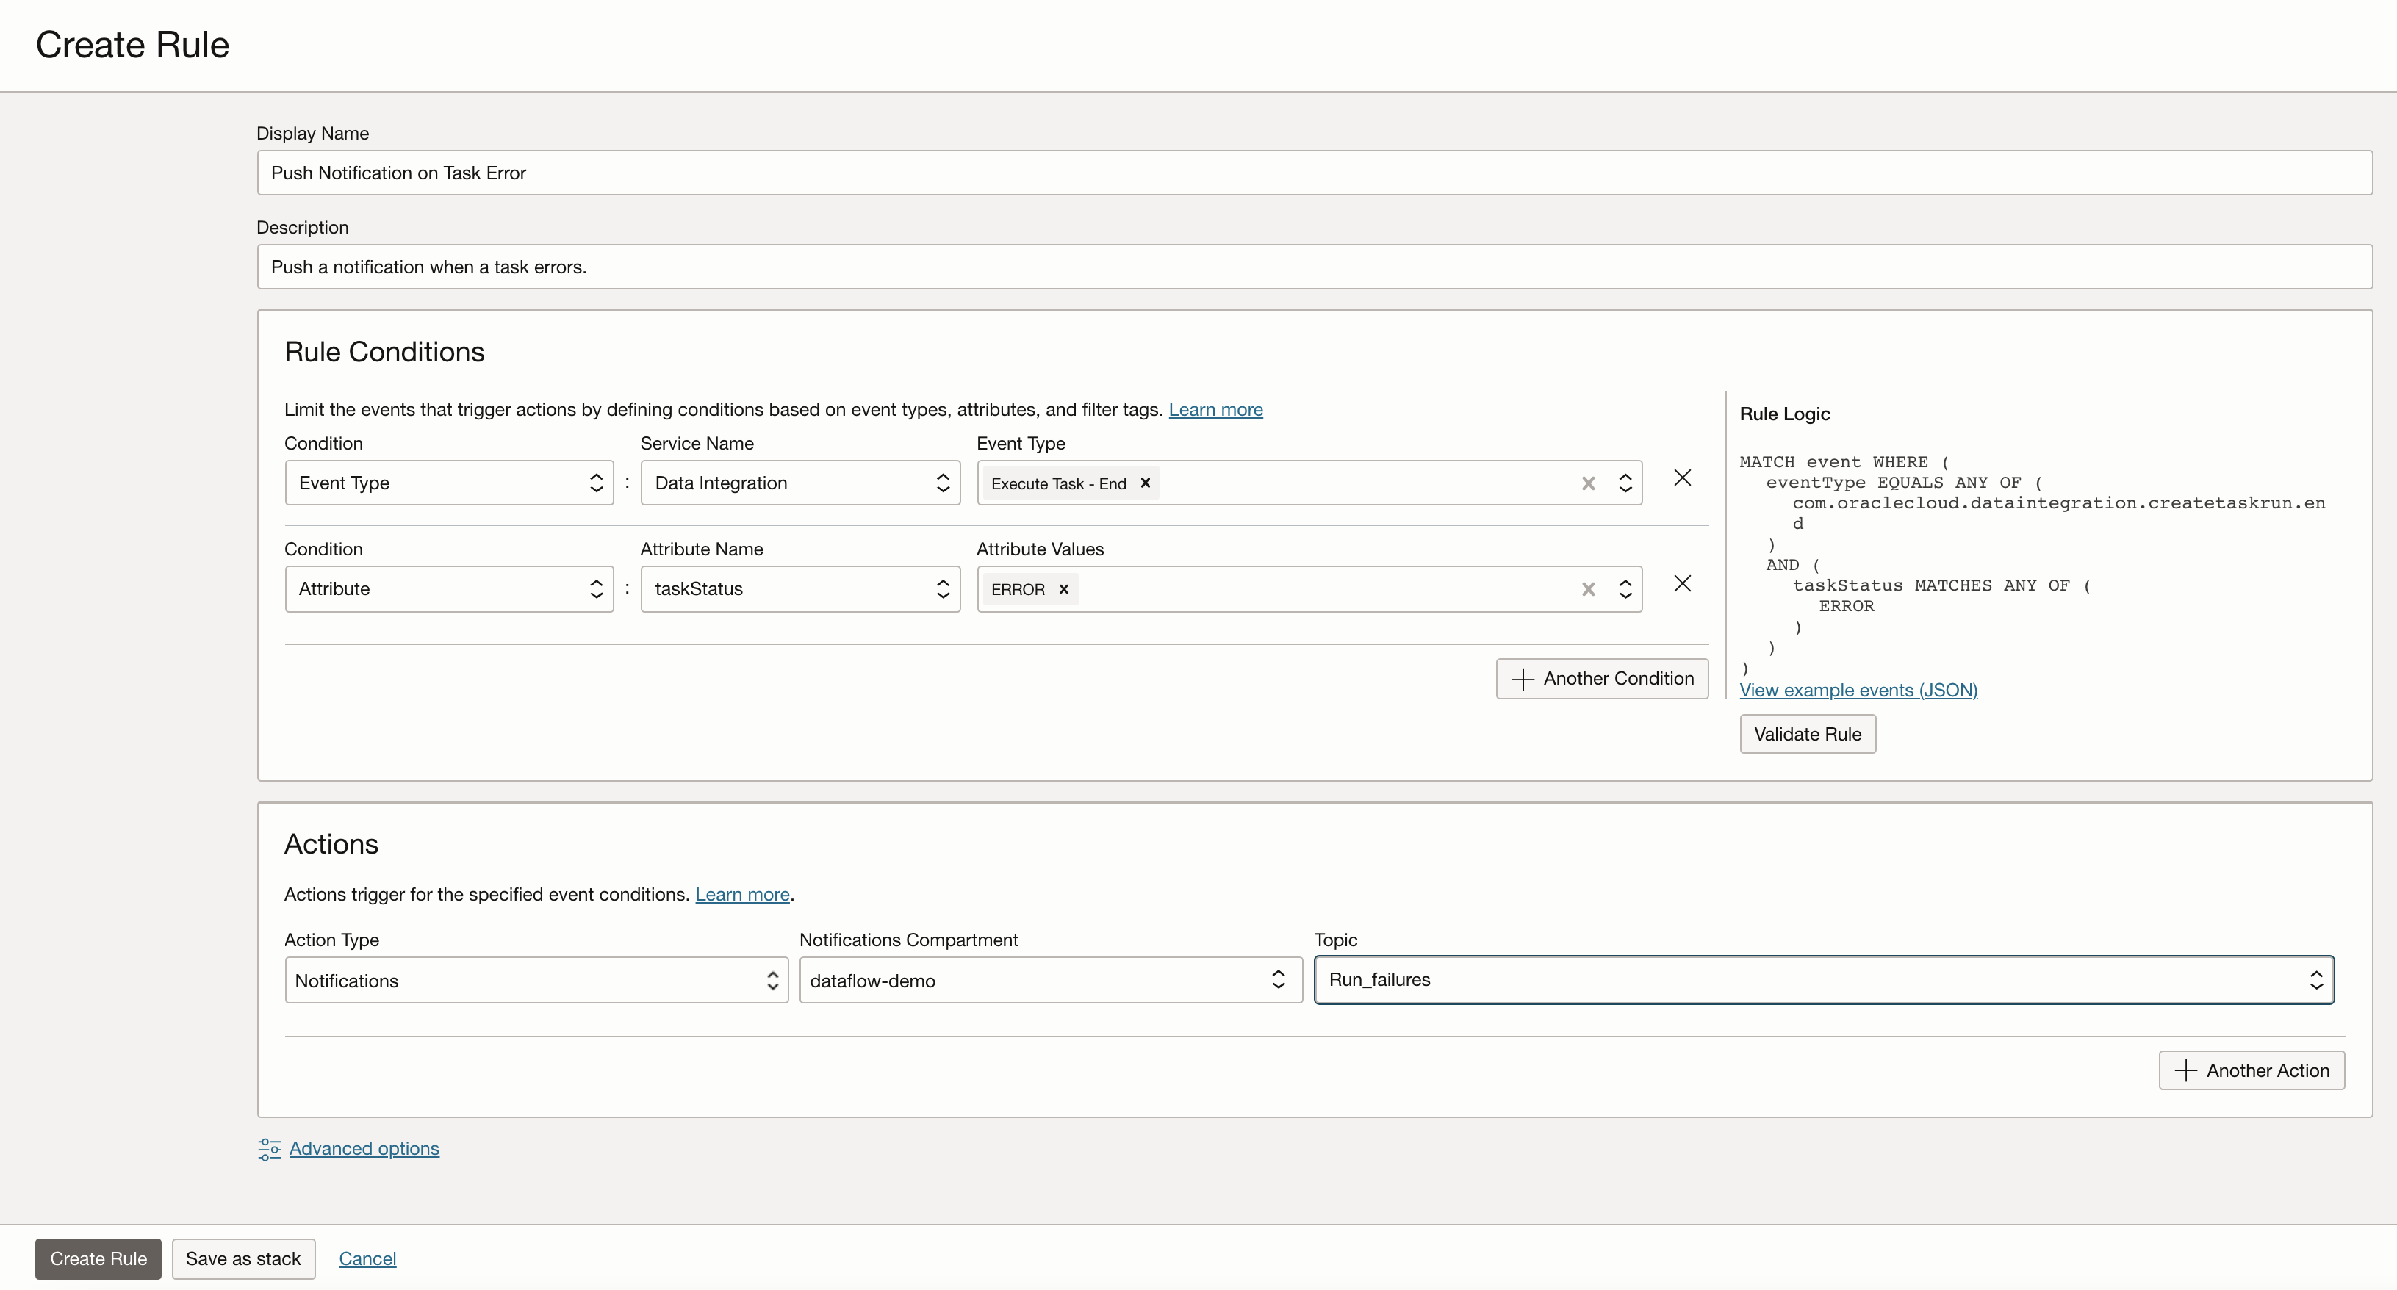
Task: Delete the Attribute condition row
Action: pos(1682,584)
